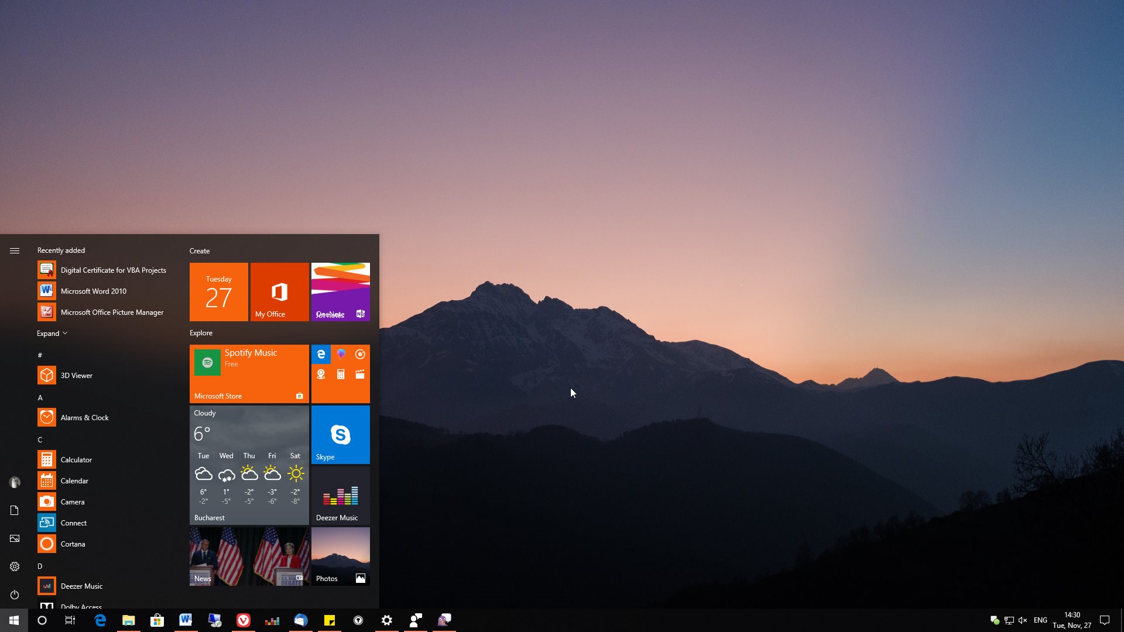Open My Office tile
Viewport: 1124px width, 632px height.
click(x=279, y=291)
